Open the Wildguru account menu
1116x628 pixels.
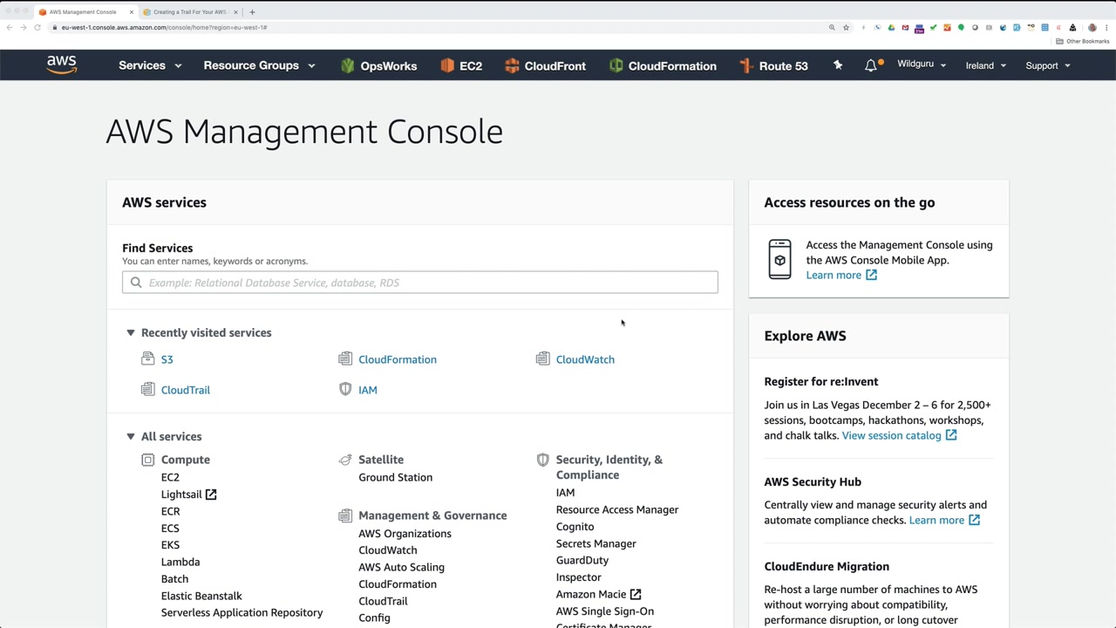(921, 65)
